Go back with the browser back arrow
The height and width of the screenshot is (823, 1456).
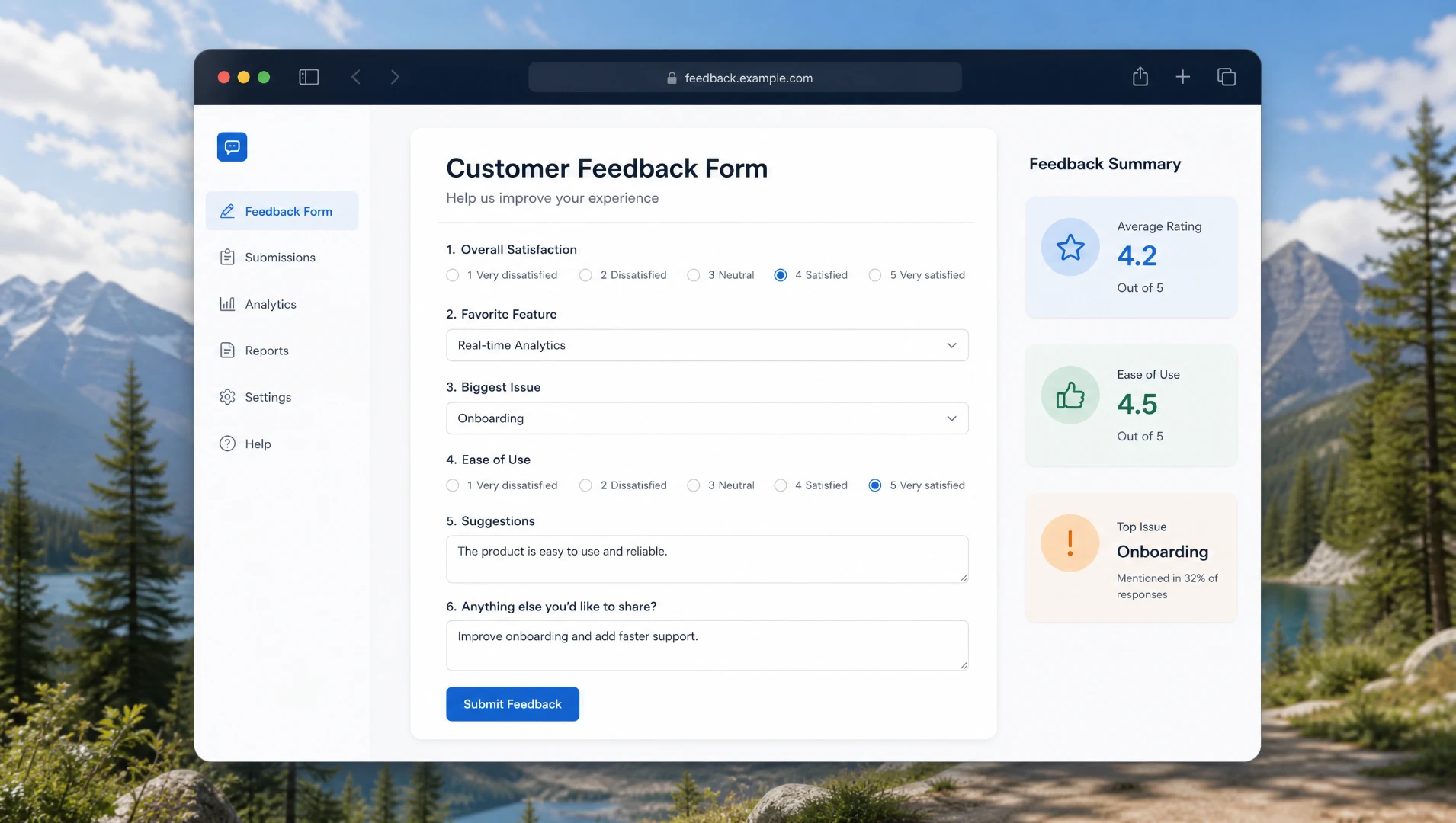pos(356,77)
